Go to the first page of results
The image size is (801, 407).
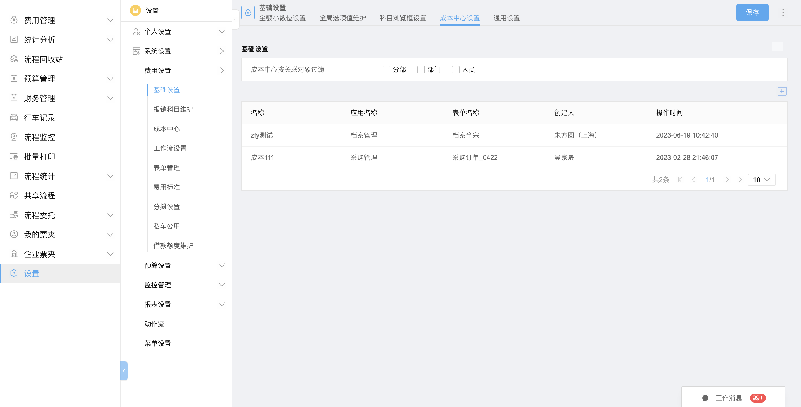680,180
